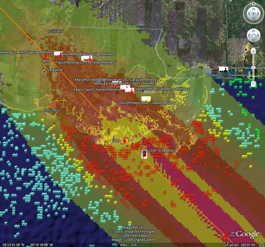Click the Petit Bois Island label
This screenshot has width=265, height=247.
(226, 78)
